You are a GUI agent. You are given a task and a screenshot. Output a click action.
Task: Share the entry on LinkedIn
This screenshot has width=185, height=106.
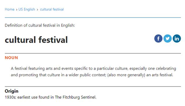tap(177, 39)
